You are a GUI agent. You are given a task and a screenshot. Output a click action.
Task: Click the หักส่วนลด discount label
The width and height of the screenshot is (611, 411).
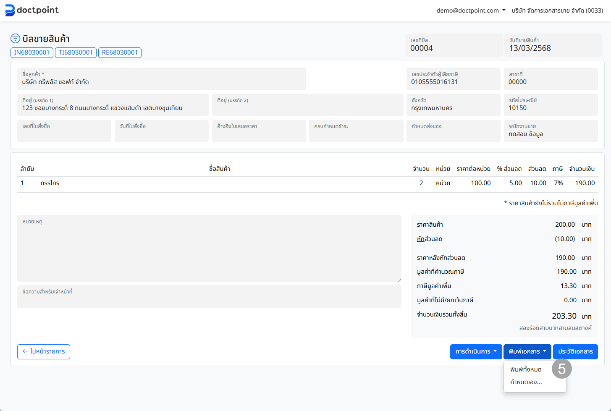click(429, 239)
